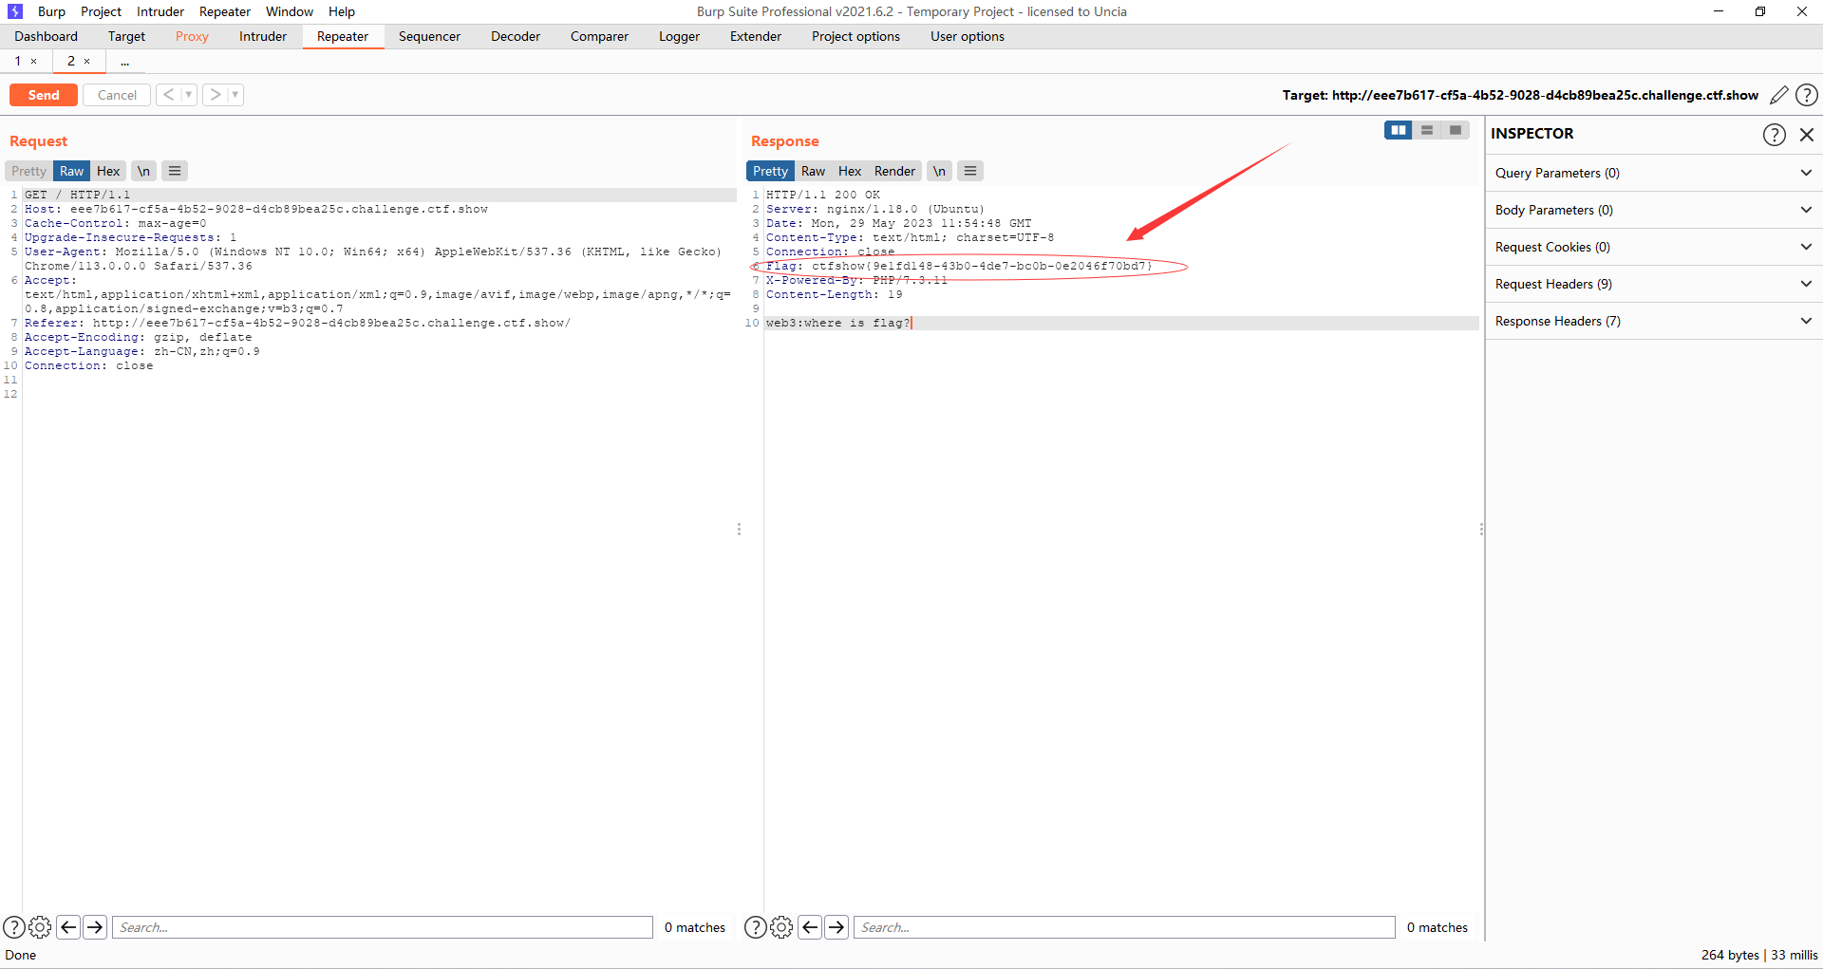1823x969 pixels.
Task: Open back history dropdown arrow
Action: [189, 95]
